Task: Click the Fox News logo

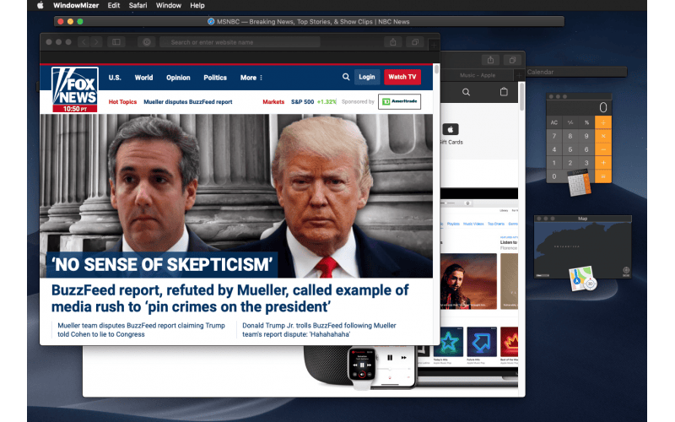Action: point(75,89)
